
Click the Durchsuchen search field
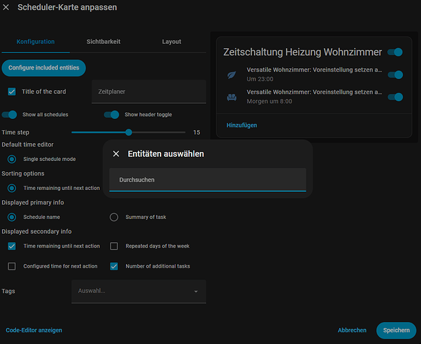207,180
